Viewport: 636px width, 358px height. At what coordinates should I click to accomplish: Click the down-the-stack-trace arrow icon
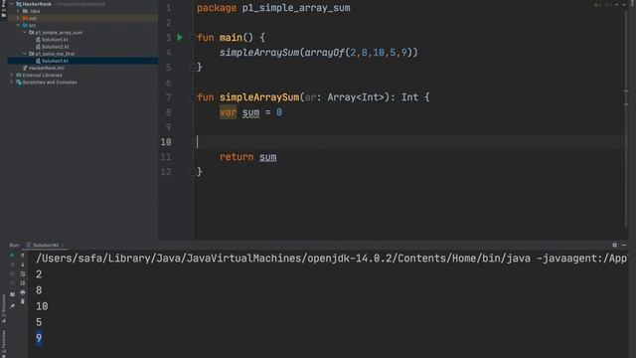[23, 265]
